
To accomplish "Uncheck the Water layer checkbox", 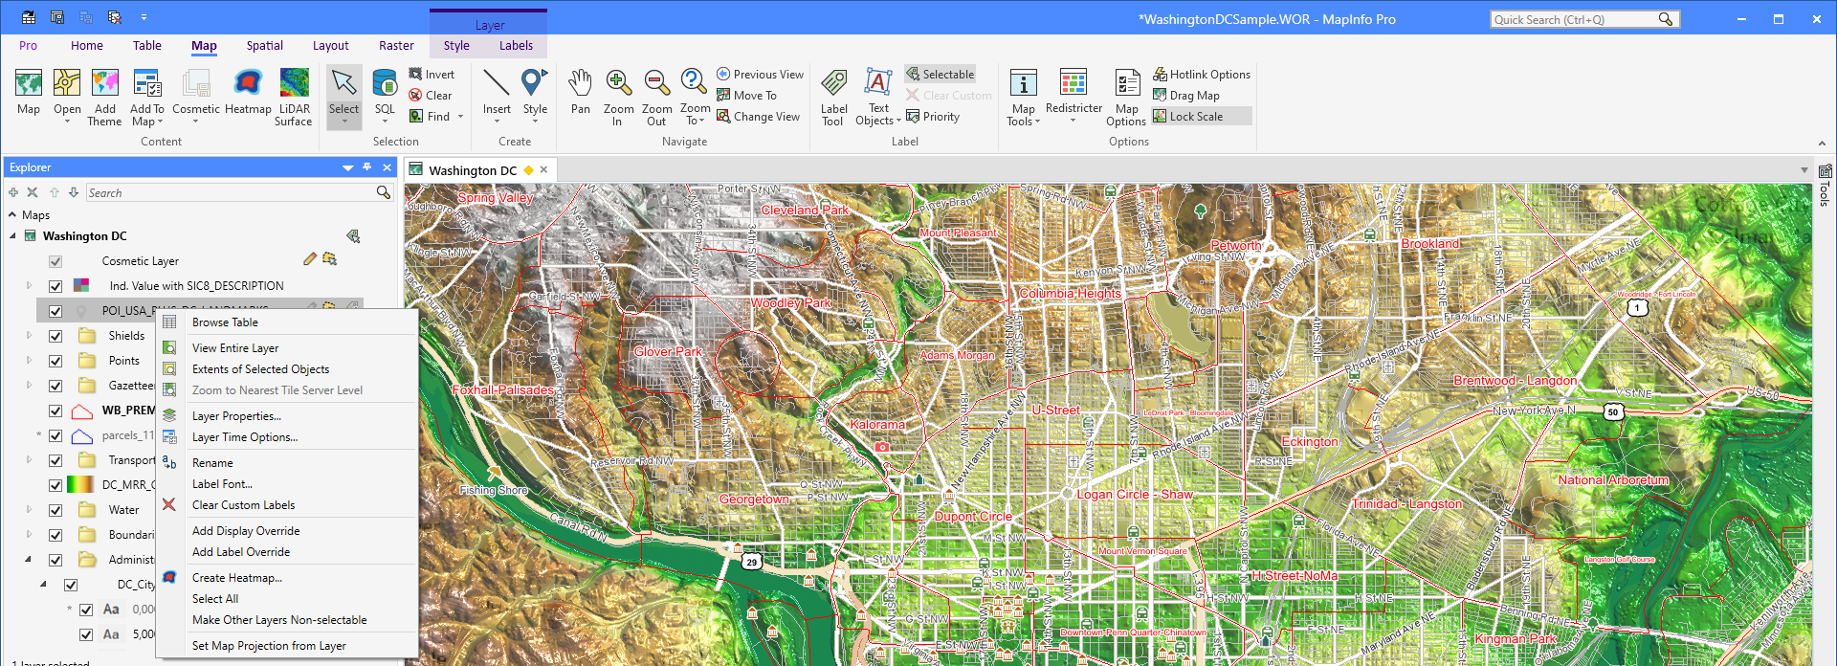I will 55,510.
